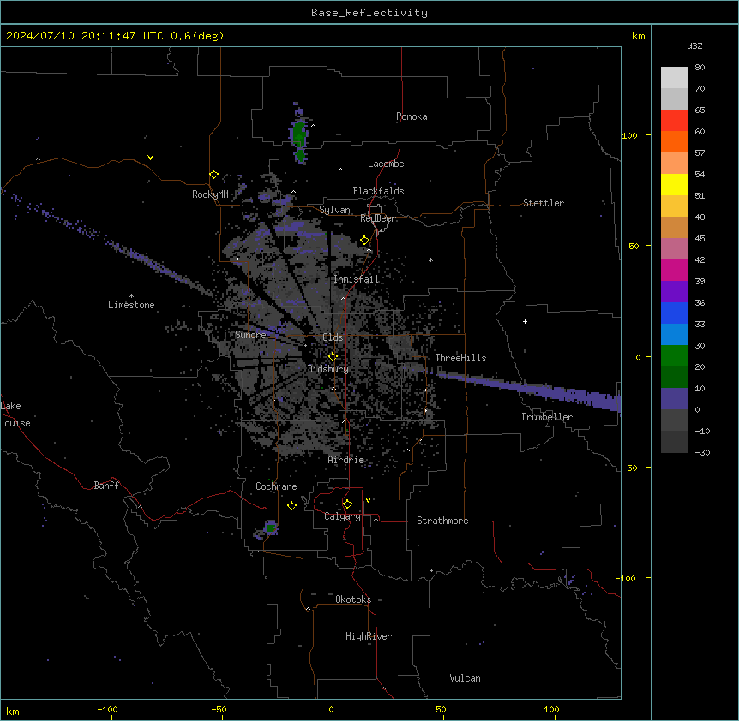Click the yellow diamond marker beside RockyMH
Viewport: 739px width, 721px height.
(x=213, y=175)
